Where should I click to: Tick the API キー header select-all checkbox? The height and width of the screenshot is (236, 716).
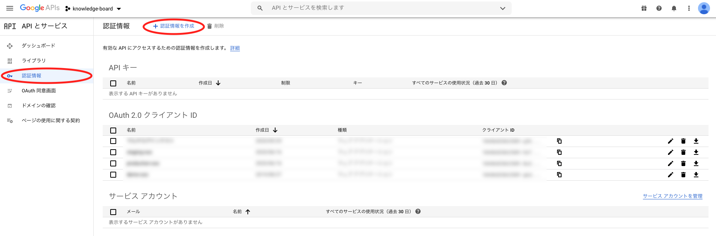113,83
